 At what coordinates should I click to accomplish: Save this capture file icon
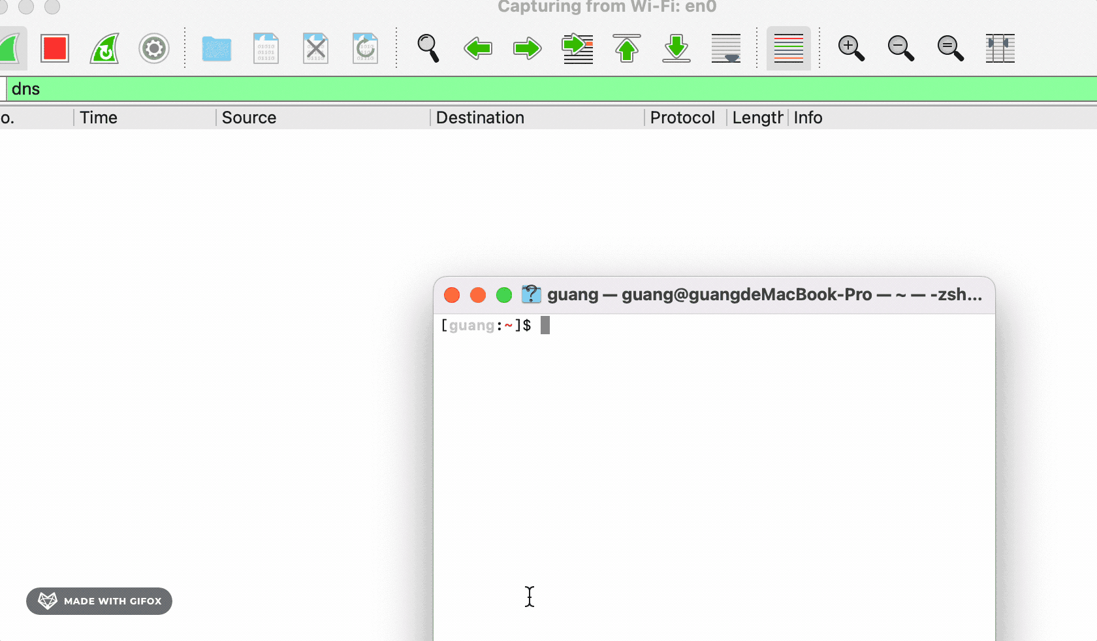266,48
